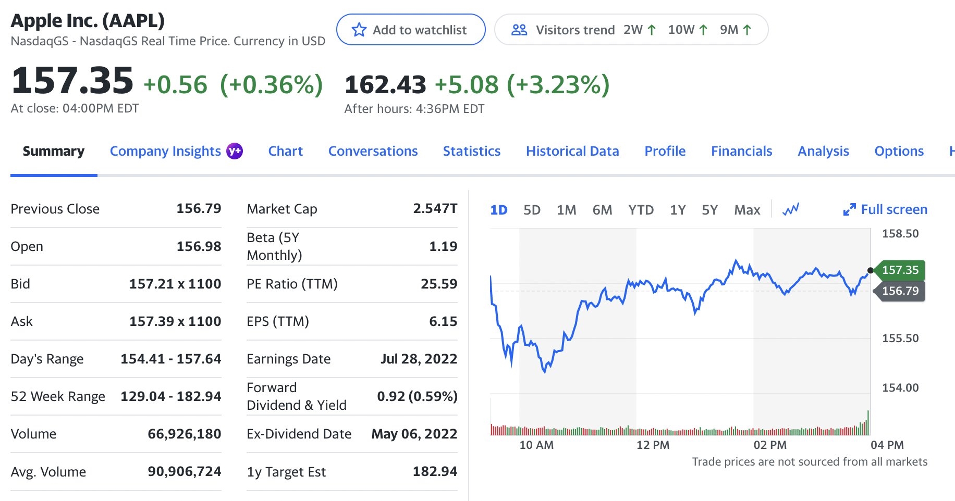Image resolution: width=955 pixels, height=501 pixels.
Task: Click the volume bars at chart bottom
Action: (678, 431)
